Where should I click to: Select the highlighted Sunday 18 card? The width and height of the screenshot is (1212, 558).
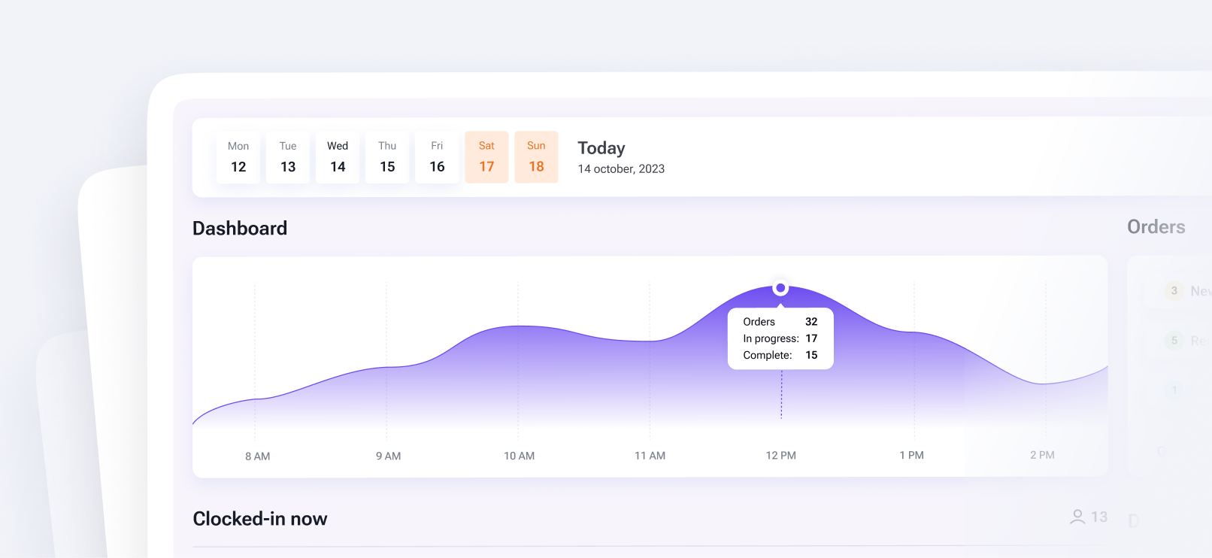536,157
